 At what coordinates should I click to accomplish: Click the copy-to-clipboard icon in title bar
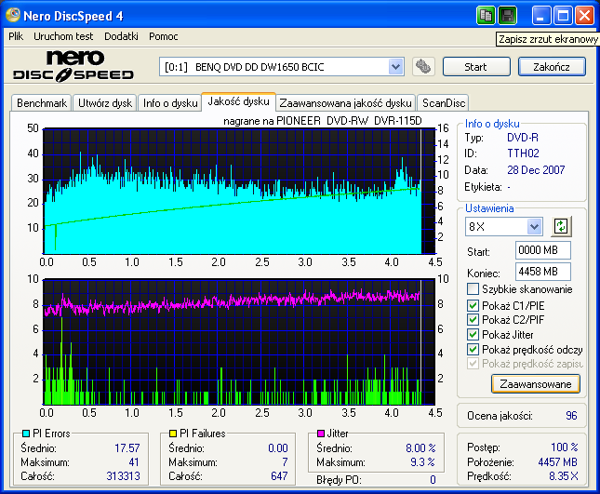point(486,16)
